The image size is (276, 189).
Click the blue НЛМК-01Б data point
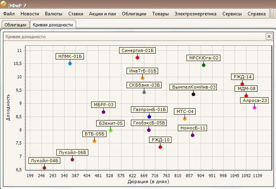tap(70, 63)
